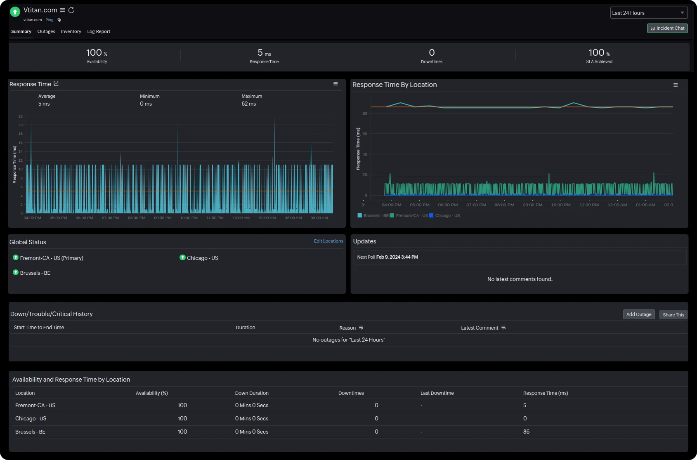The image size is (697, 460).
Task: Click the Add Outage button
Action: (x=638, y=314)
